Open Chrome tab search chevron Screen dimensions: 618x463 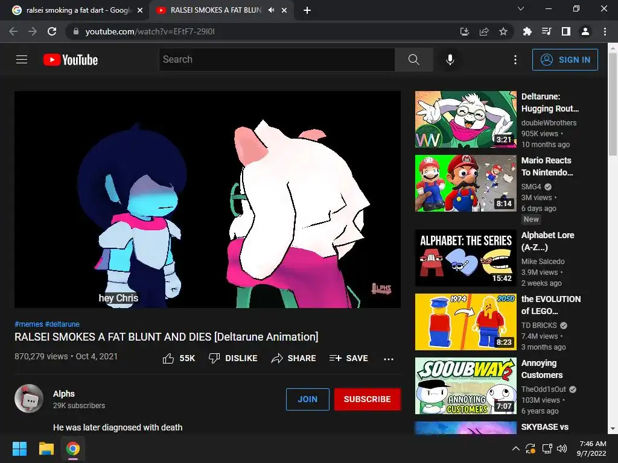coord(521,8)
